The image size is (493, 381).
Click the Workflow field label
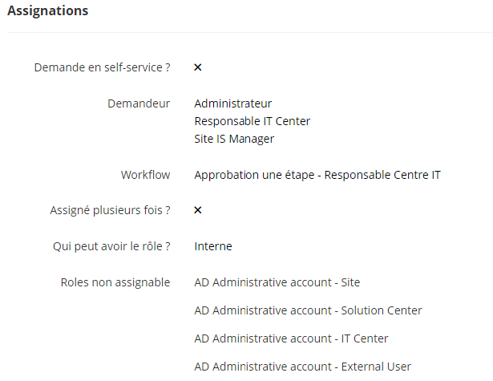click(x=145, y=175)
